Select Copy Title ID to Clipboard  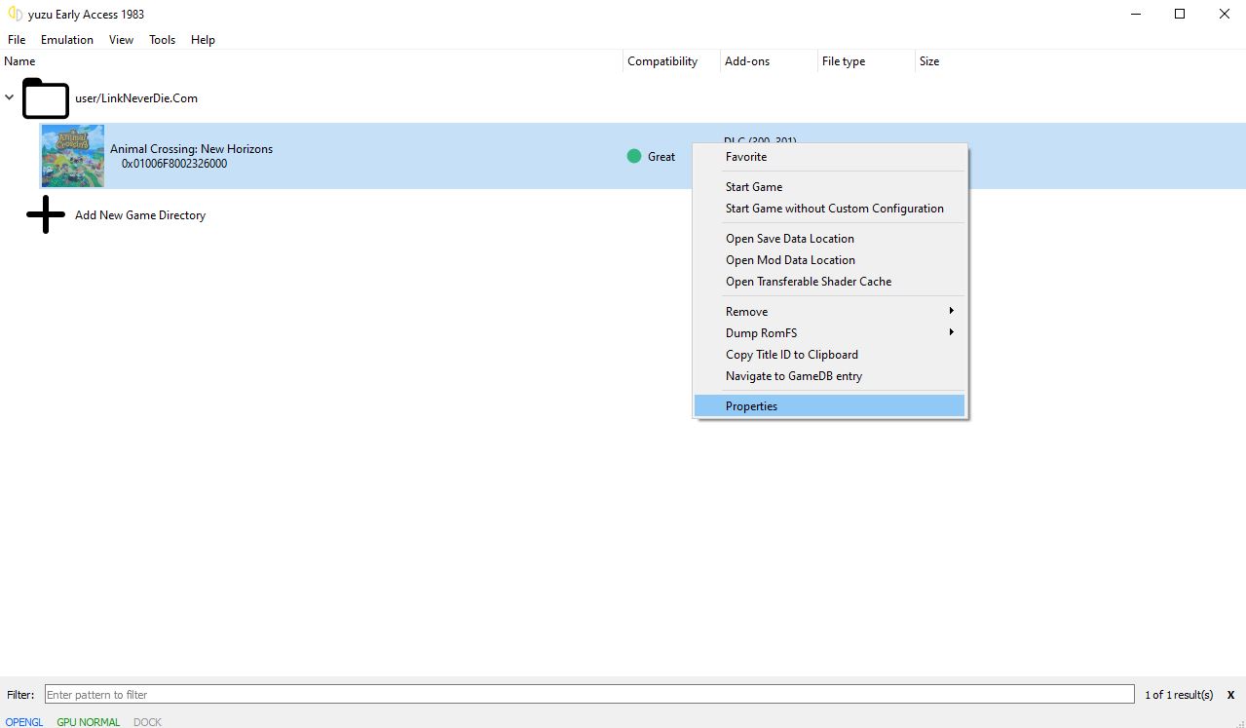pos(830,355)
